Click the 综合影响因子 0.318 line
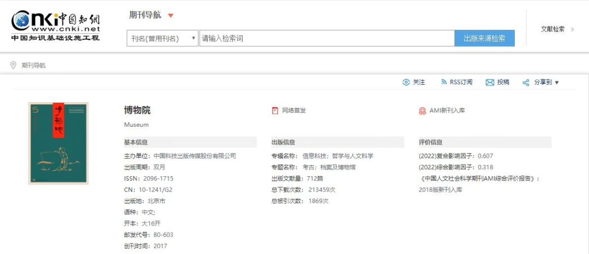589x254 pixels. pyautogui.click(x=455, y=167)
